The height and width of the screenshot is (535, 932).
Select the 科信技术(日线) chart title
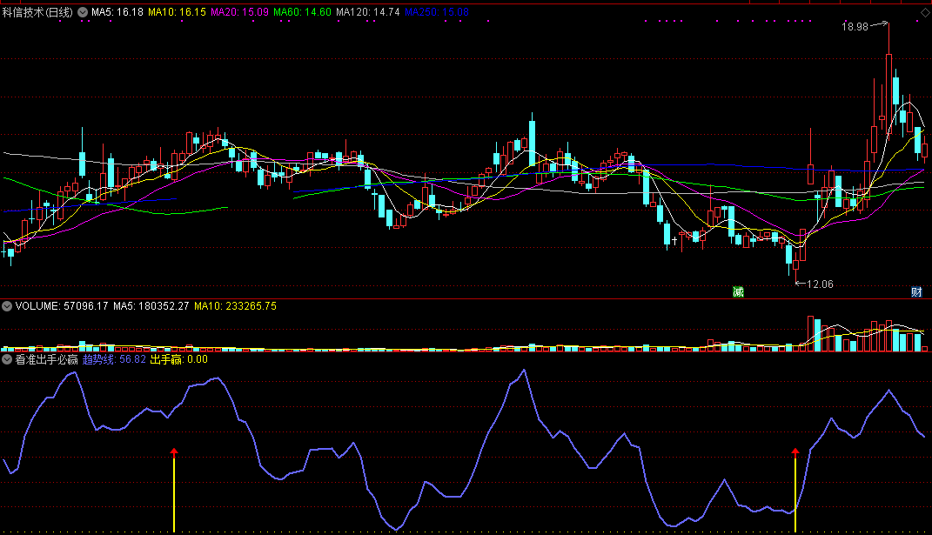tap(37, 12)
